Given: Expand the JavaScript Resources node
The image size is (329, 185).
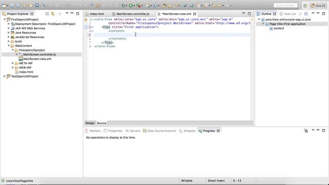Looking at the screenshot, I should pos(9,37).
